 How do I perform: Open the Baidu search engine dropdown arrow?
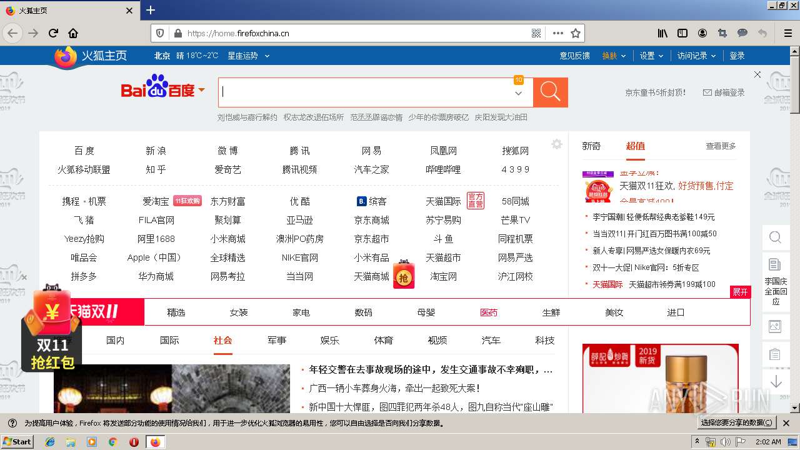click(x=202, y=90)
